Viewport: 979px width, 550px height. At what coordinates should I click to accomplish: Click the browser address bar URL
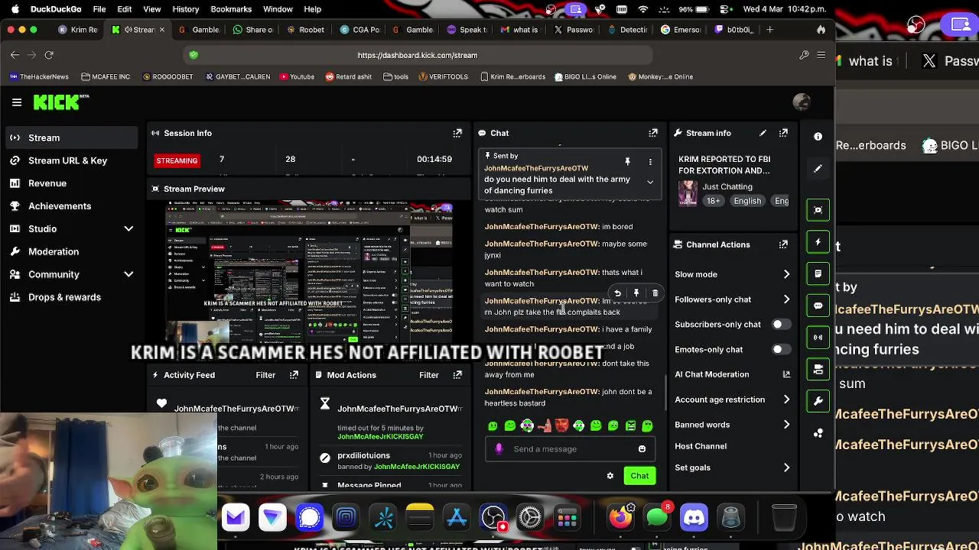coord(418,55)
